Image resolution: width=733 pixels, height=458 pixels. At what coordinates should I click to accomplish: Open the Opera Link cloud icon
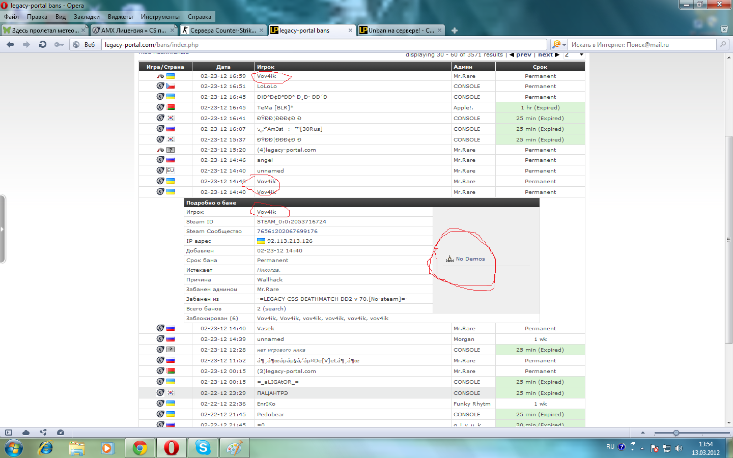(x=25, y=433)
